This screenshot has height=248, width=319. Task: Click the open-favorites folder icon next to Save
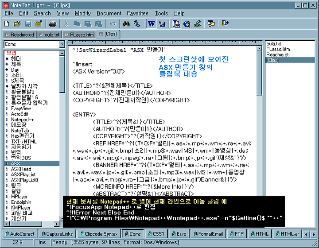click(39, 24)
